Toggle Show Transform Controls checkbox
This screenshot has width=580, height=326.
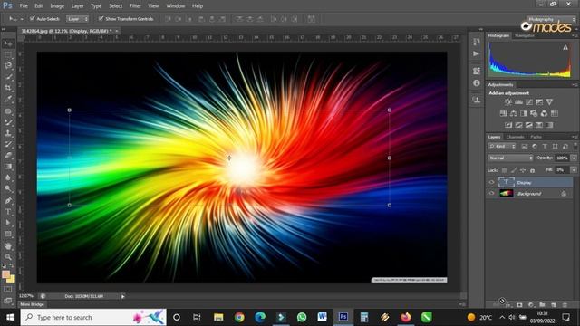click(101, 18)
